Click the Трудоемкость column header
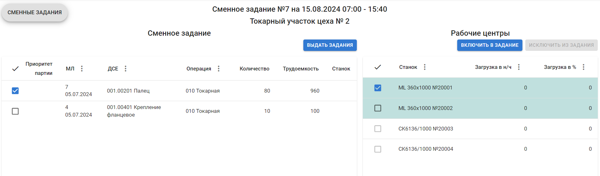 click(x=300, y=69)
